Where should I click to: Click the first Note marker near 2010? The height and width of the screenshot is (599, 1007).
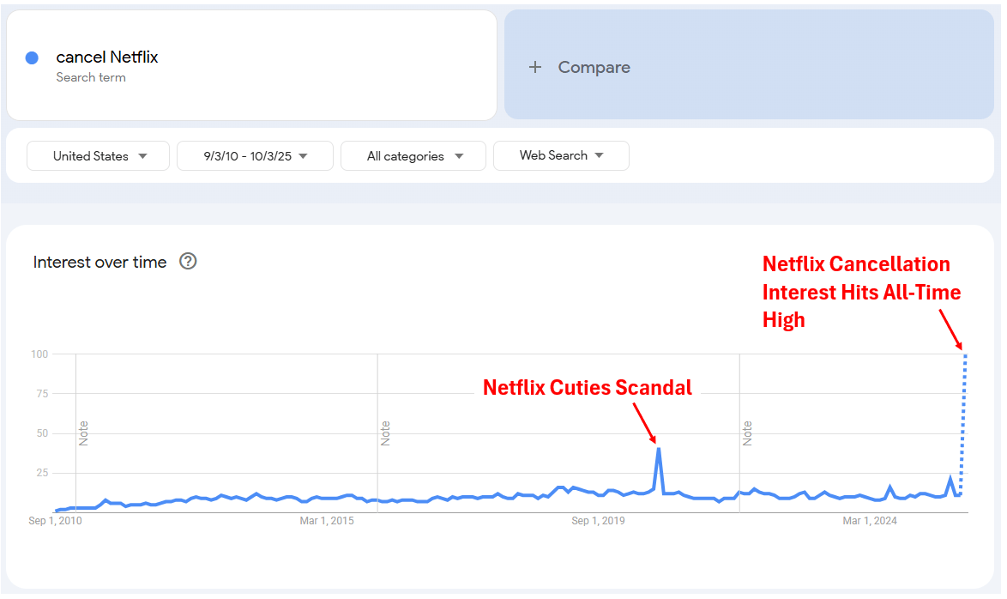click(x=83, y=433)
